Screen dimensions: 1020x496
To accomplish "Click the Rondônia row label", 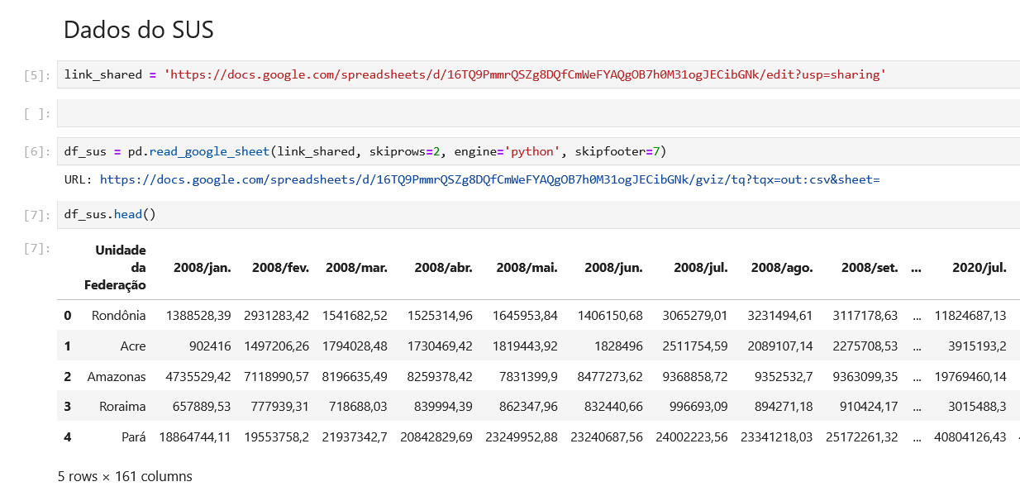I will click(x=118, y=315).
